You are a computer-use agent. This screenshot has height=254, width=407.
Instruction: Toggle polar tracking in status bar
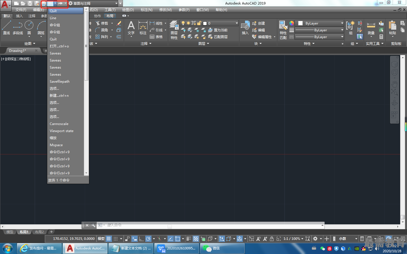[148, 239]
